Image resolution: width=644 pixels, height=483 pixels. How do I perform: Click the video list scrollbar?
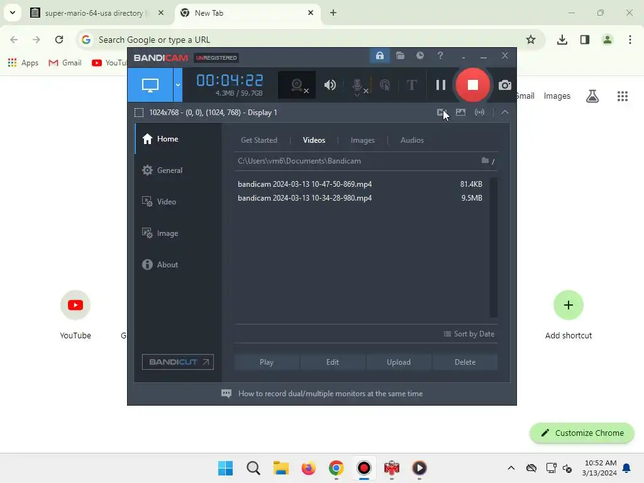click(x=493, y=248)
